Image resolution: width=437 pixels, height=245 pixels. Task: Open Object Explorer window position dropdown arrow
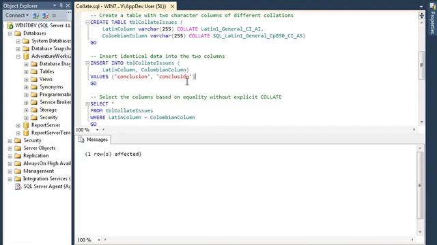pos(55,5)
